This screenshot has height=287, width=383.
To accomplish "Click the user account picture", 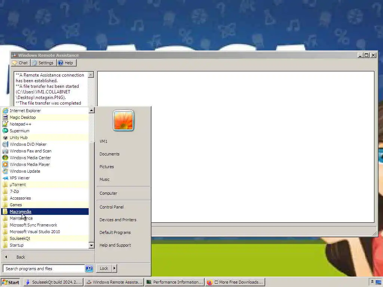I will click(123, 120).
